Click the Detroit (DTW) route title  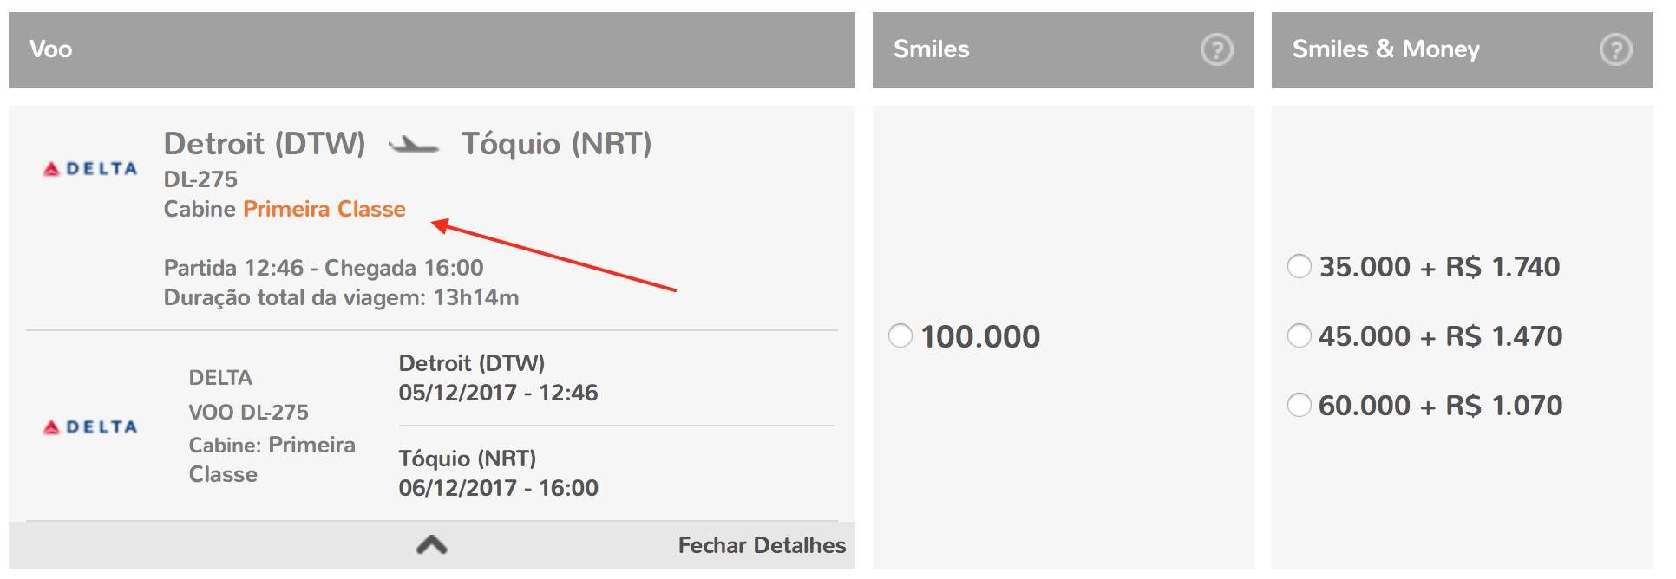pos(265,144)
